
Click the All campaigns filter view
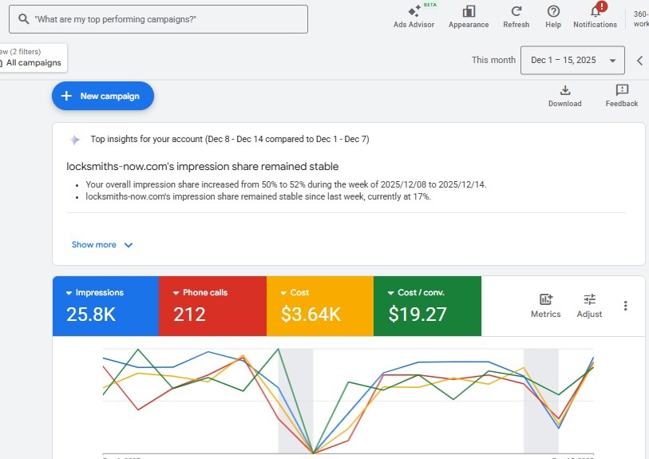[x=32, y=63]
